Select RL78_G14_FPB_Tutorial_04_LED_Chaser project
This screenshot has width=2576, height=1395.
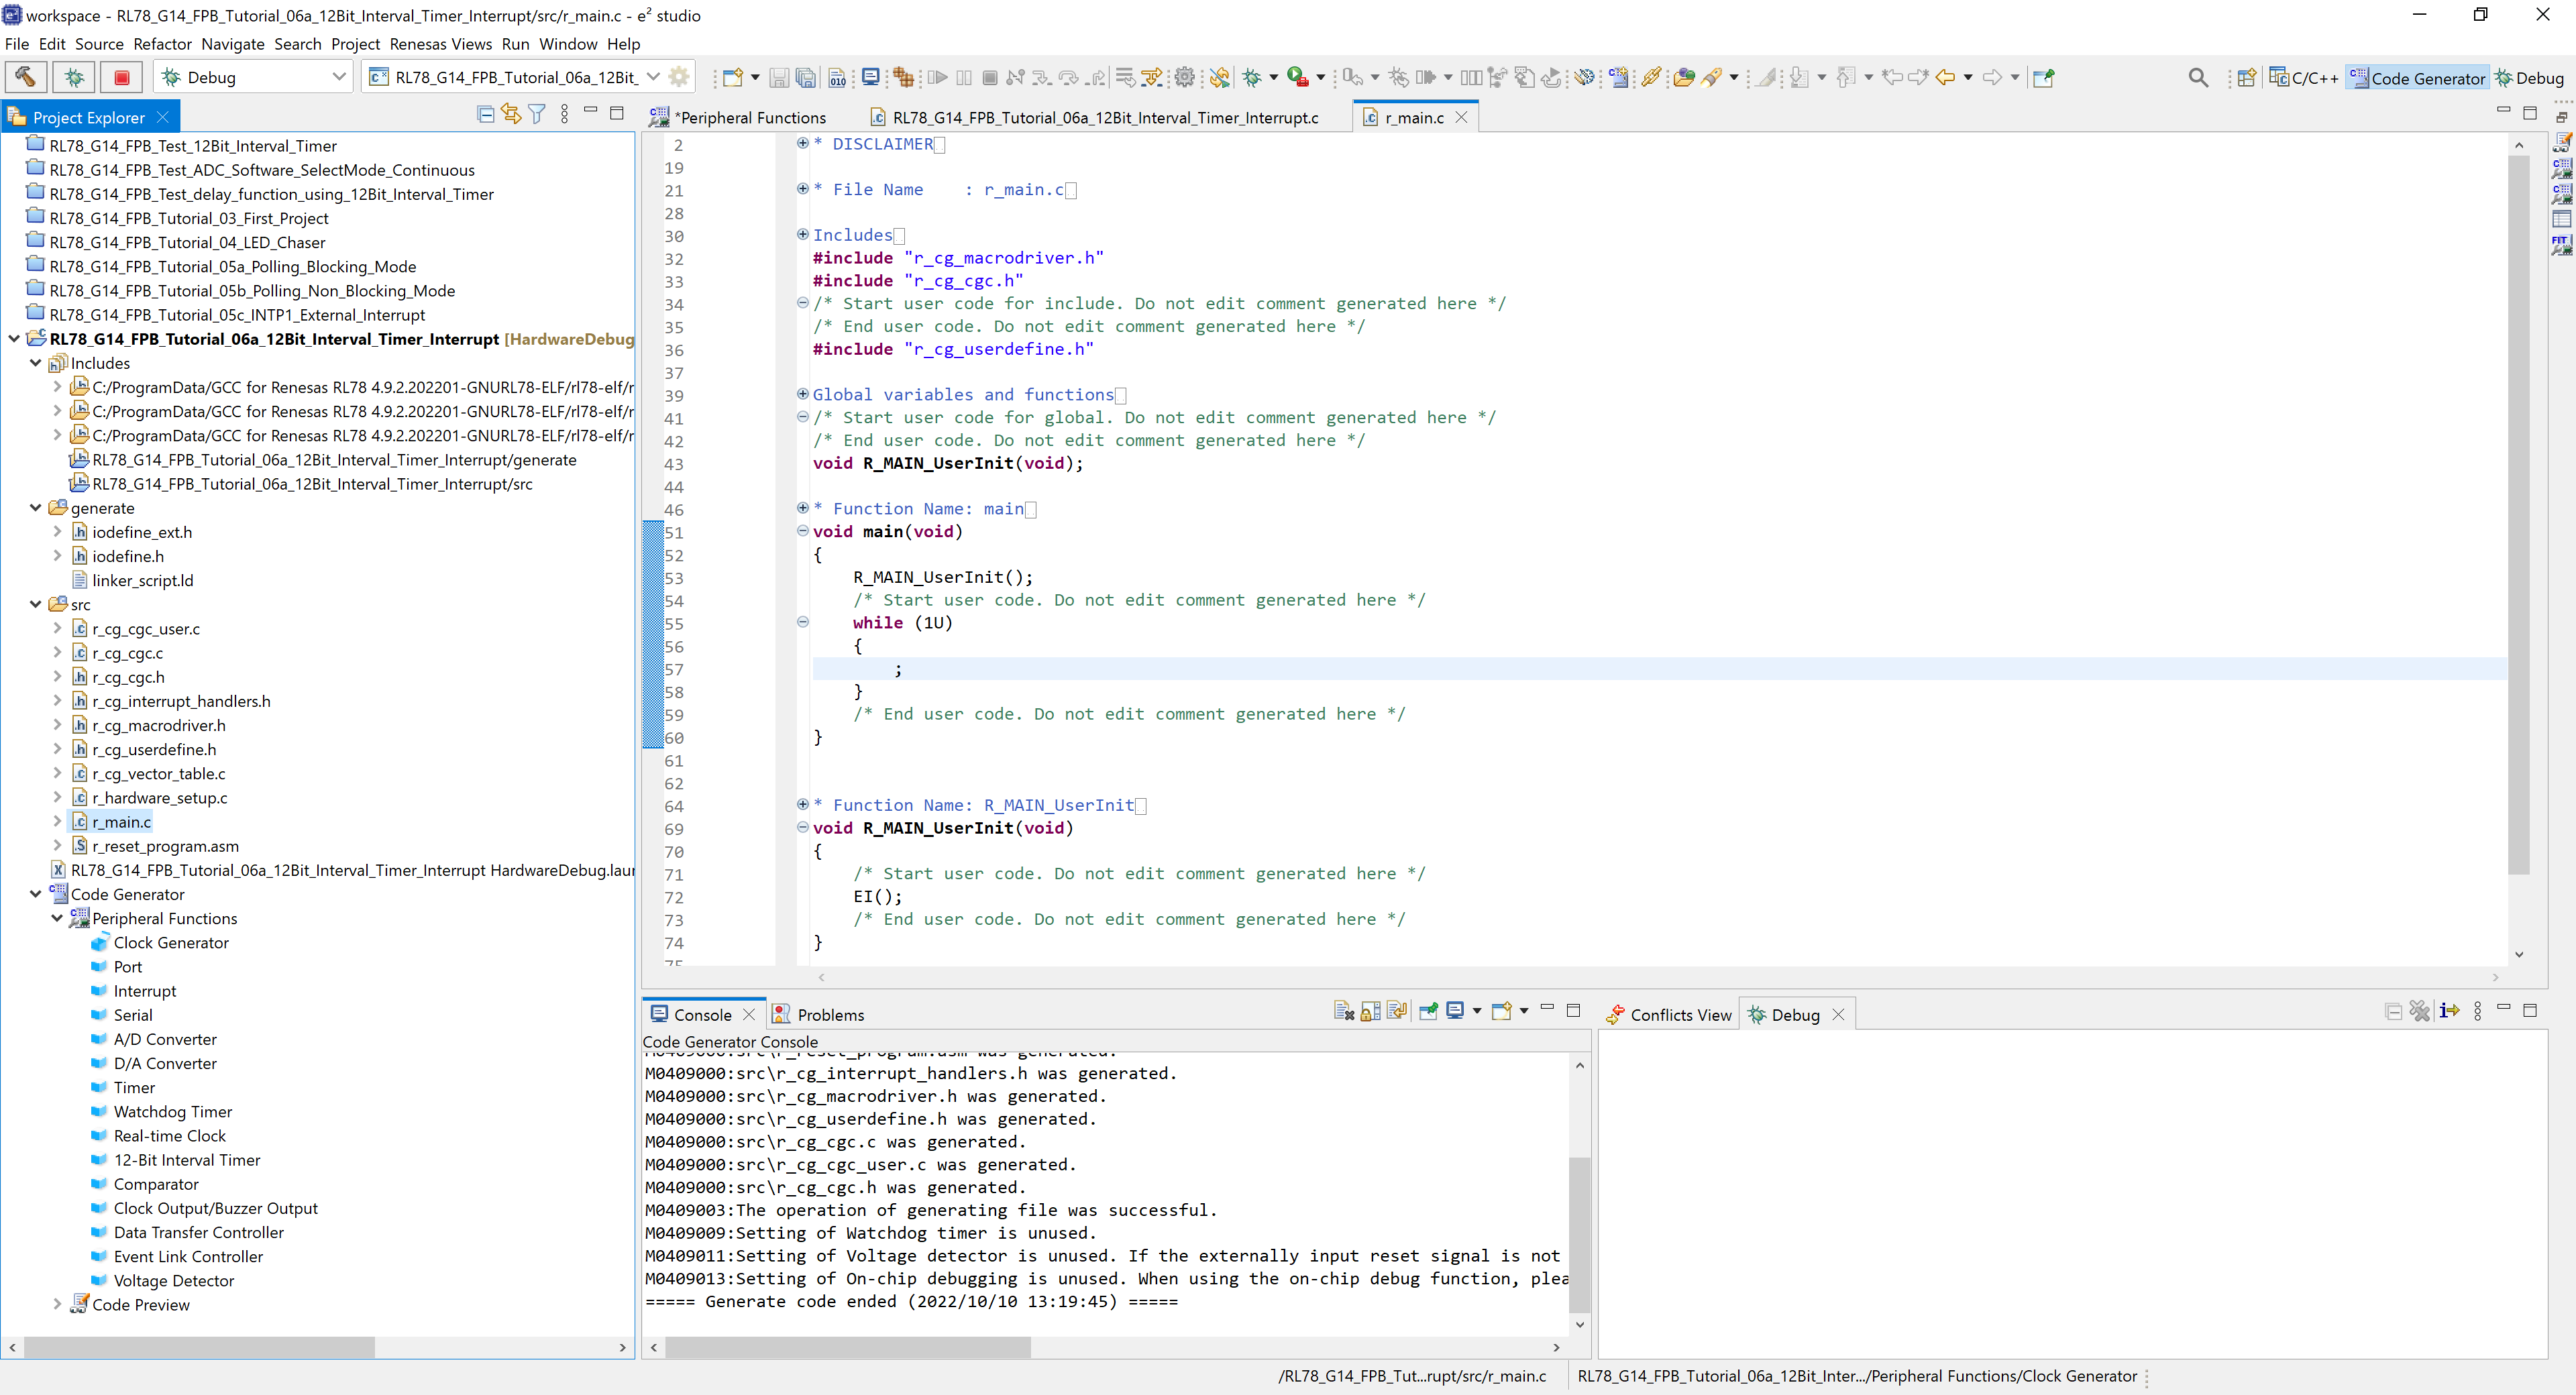coord(187,242)
